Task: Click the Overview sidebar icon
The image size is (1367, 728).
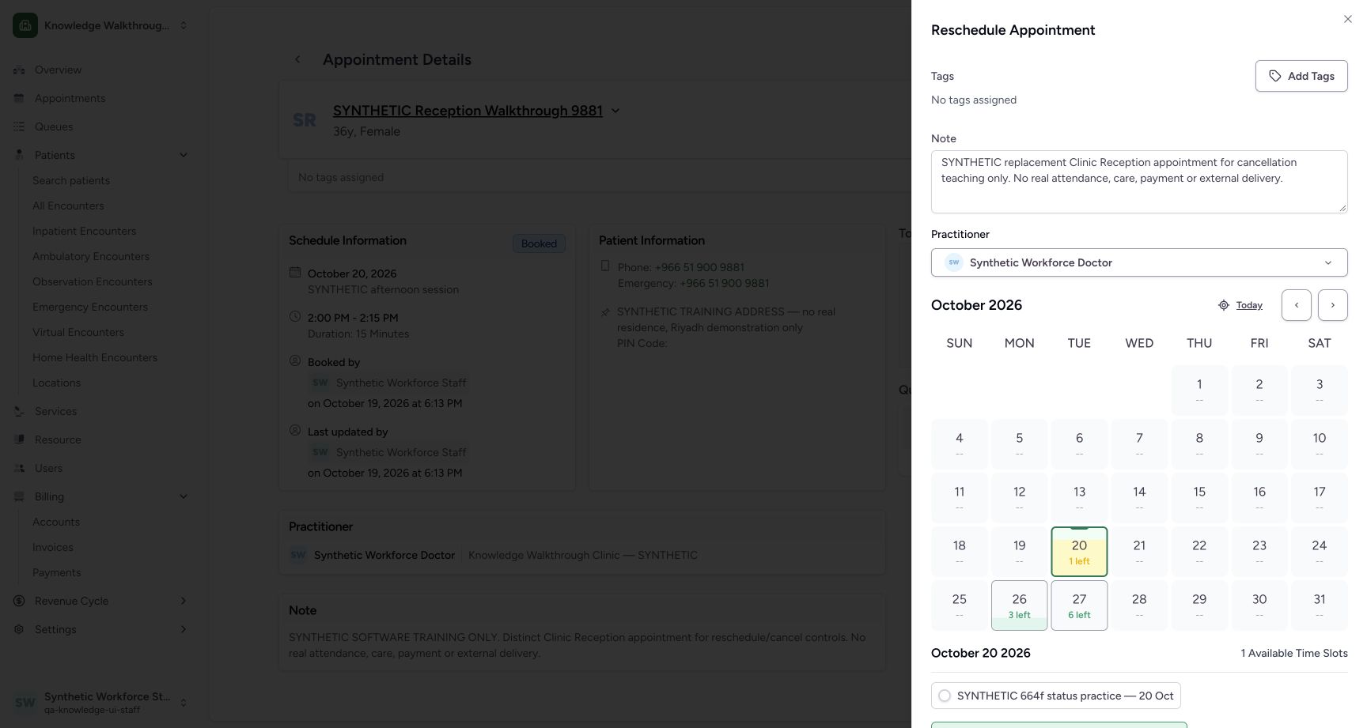Action: [19, 70]
